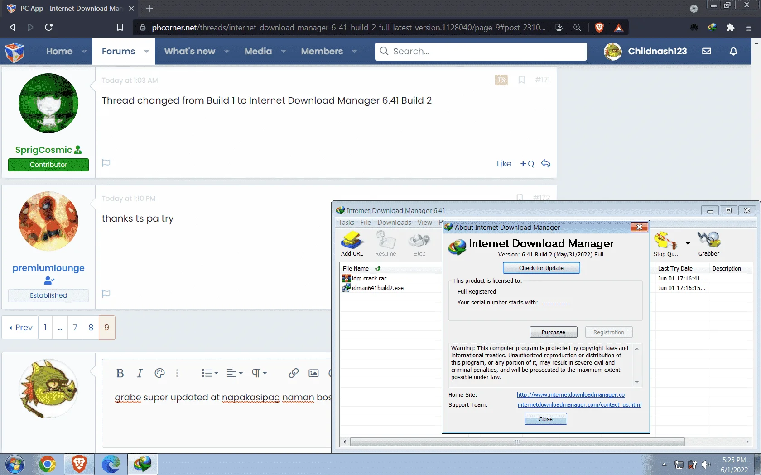761x475 pixels.
Task: Open the Support Team contact link
Action: click(x=579, y=405)
